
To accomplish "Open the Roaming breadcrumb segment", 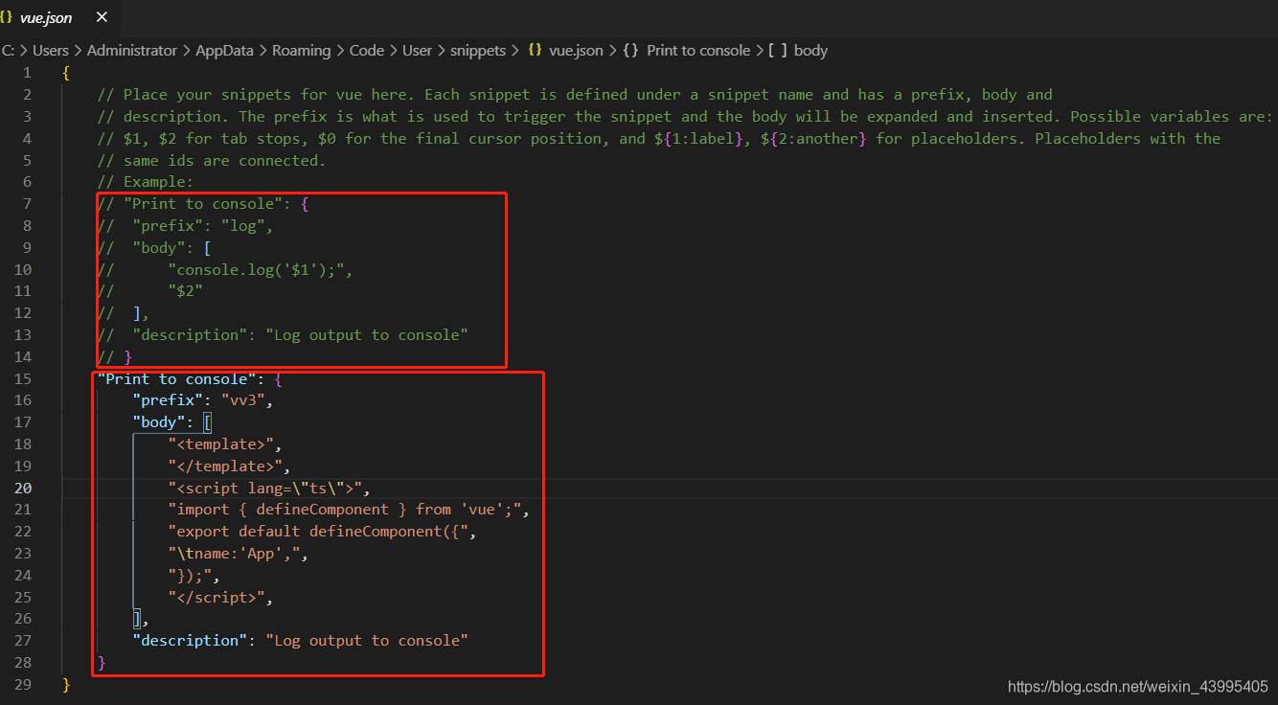I will pos(301,51).
